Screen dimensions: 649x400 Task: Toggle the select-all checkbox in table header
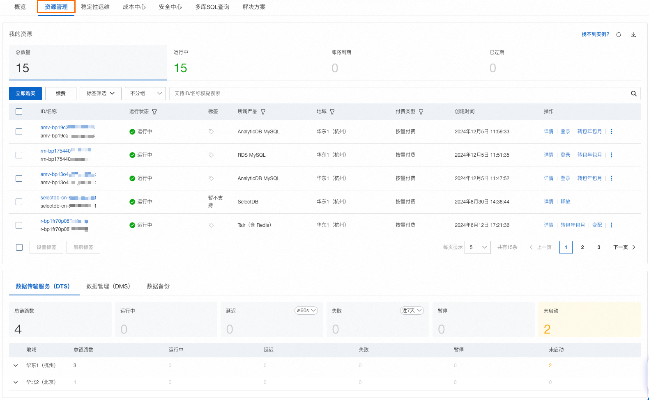click(x=19, y=112)
